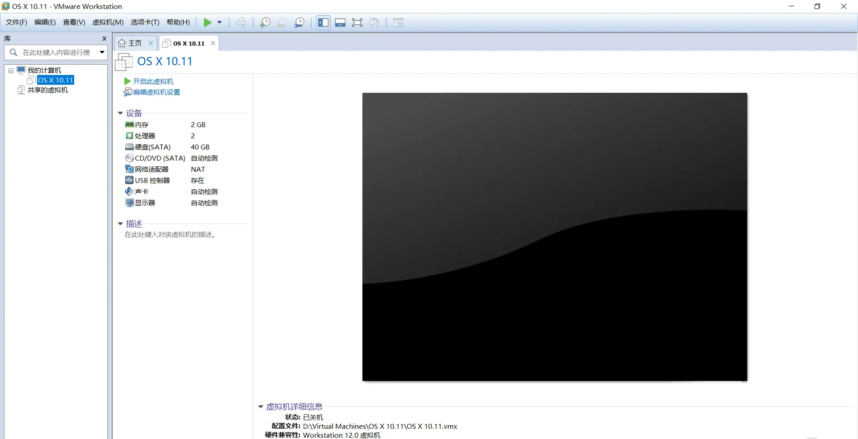
Task: Click the Unity mode toolbar icon
Action: tap(374, 22)
